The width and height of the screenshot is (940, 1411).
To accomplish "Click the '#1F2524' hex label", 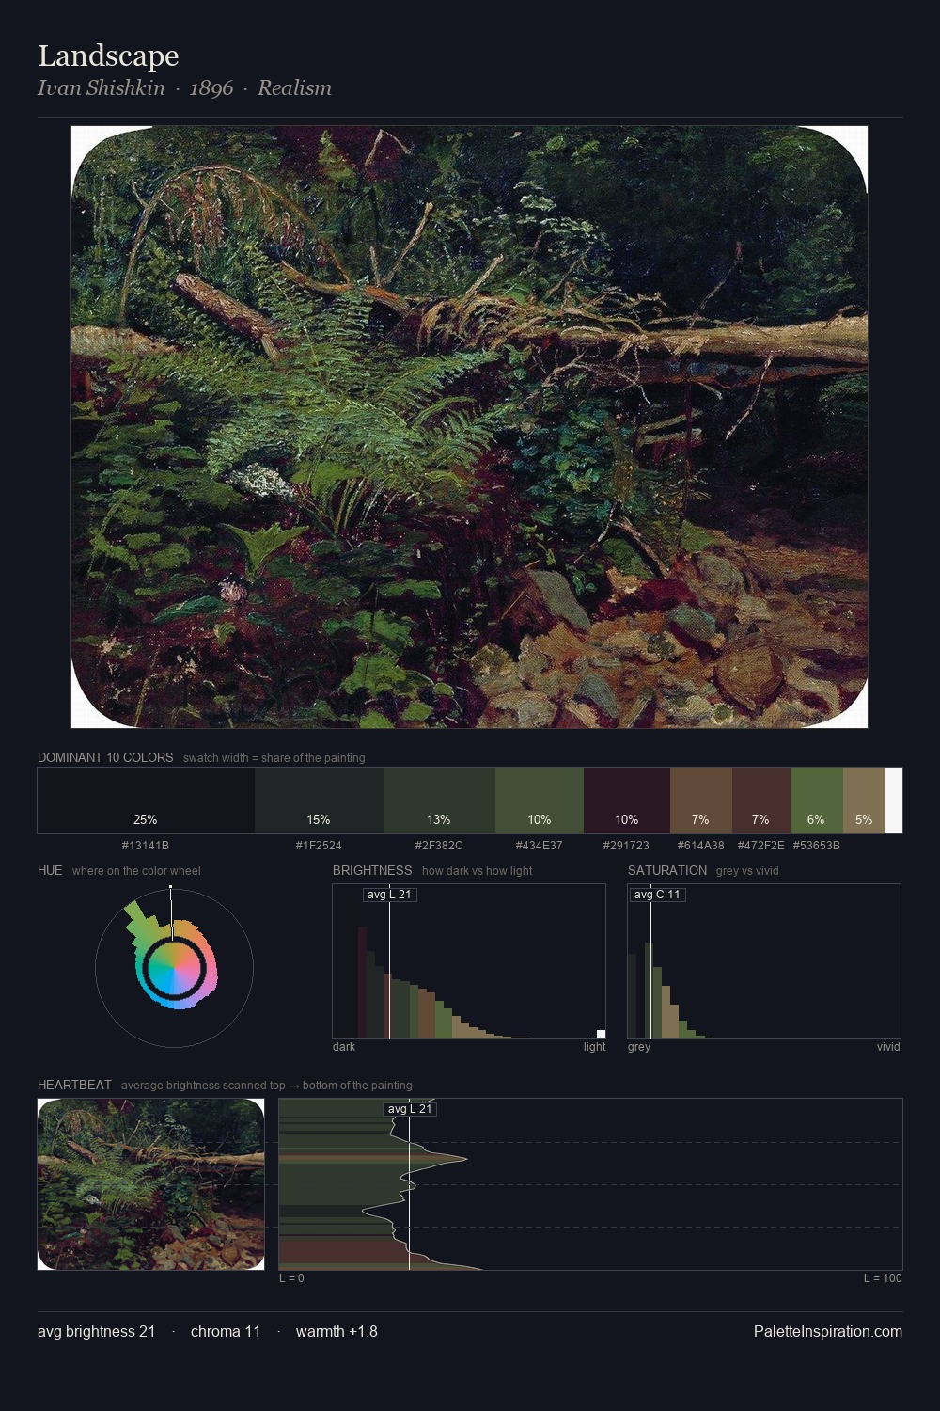I will (x=319, y=846).
